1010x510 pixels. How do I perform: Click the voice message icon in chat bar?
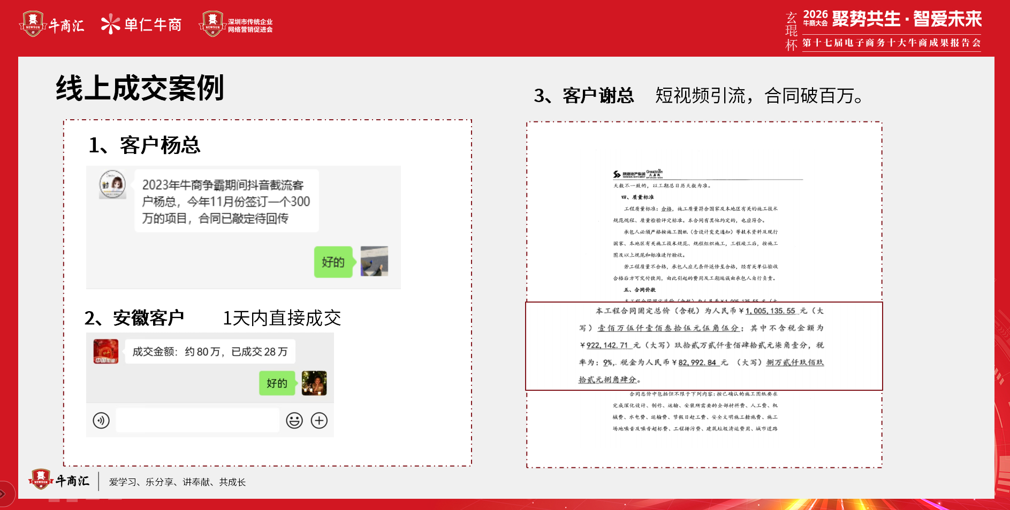click(101, 421)
